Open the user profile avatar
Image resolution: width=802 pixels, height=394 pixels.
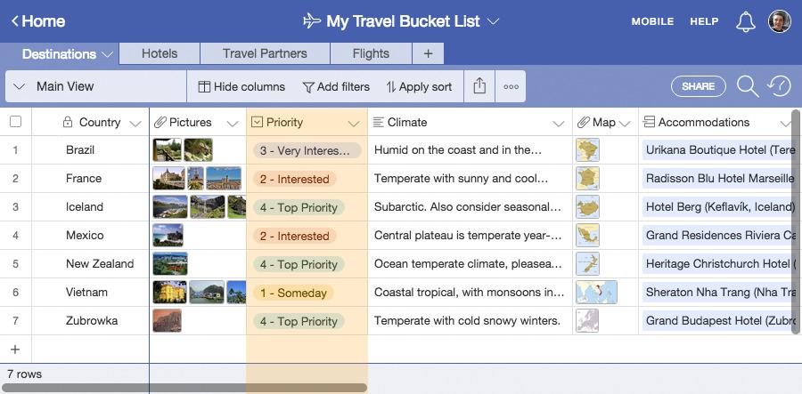point(780,21)
